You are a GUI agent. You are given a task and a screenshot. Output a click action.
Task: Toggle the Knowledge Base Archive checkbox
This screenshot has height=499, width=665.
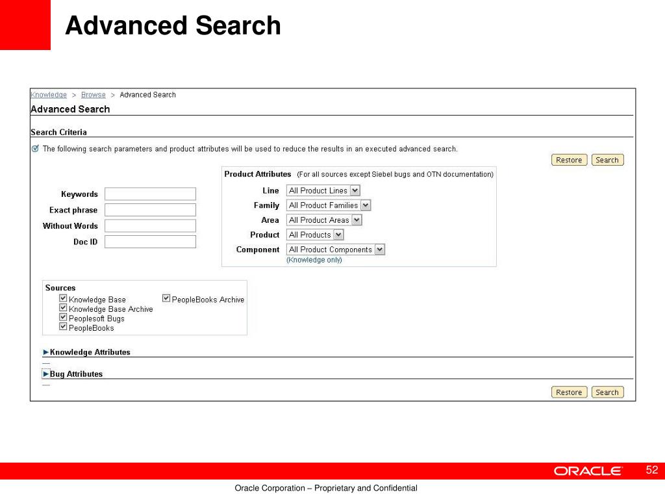[x=63, y=307]
